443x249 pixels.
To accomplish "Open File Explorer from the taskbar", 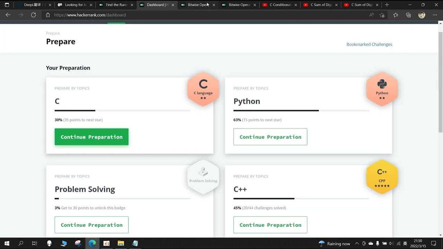I will 121,243.
